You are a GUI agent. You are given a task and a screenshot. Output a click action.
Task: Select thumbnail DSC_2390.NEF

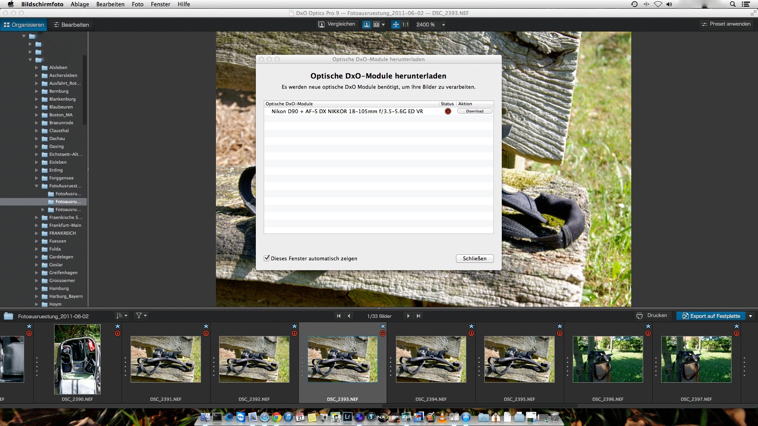77,359
